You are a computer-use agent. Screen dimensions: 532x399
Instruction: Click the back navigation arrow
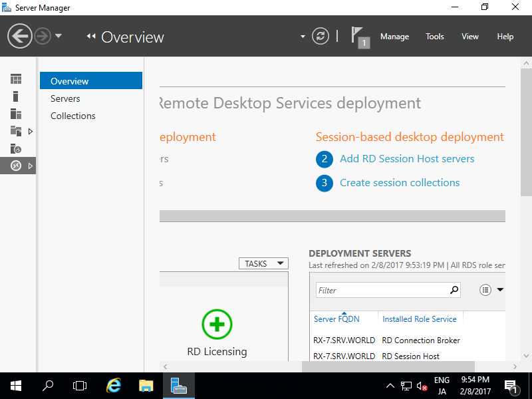pyautogui.click(x=20, y=36)
